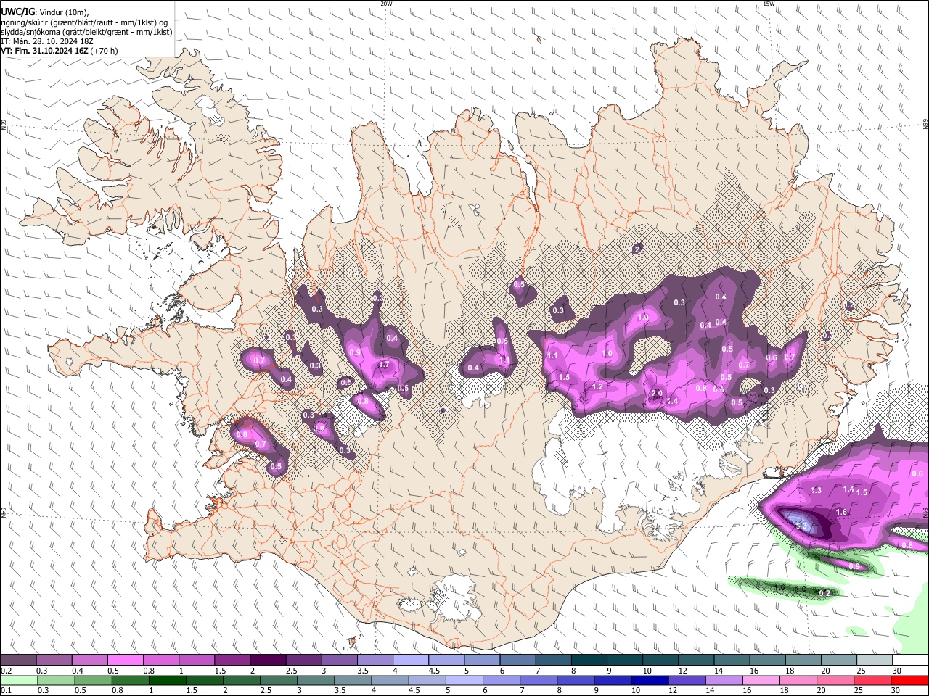Click the '15W' longitude label at top
The width and height of the screenshot is (929, 696).
click(769, 4)
